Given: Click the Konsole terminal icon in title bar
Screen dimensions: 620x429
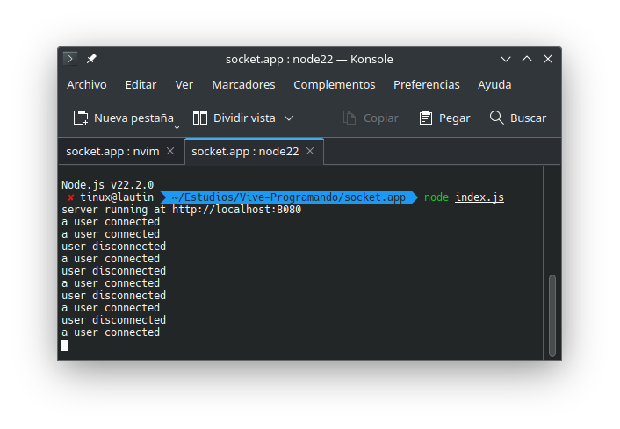Looking at the screenshot, I should click(71, 59).
